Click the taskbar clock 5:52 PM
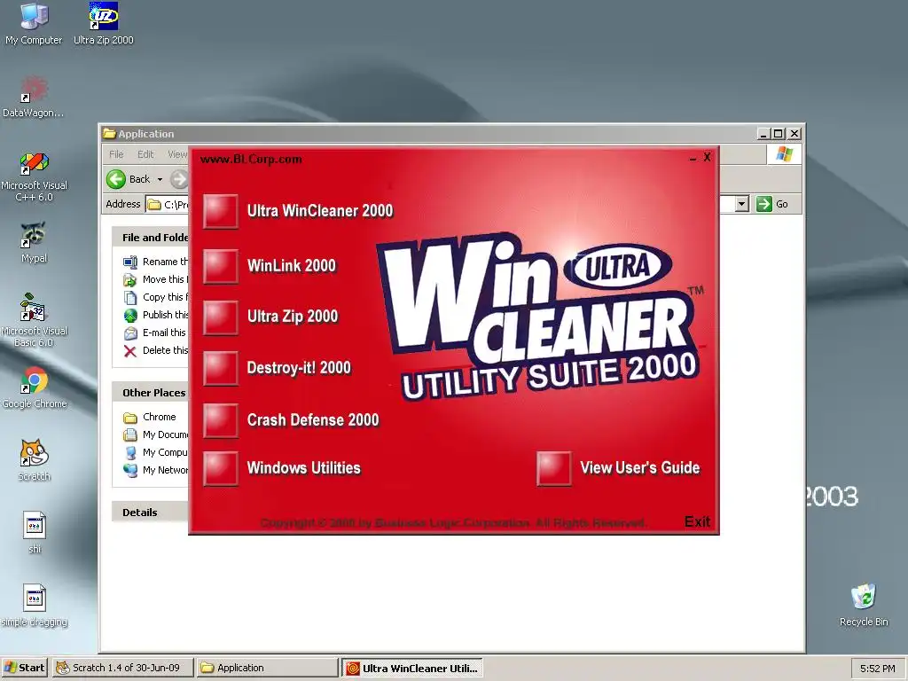 [877, 669]
